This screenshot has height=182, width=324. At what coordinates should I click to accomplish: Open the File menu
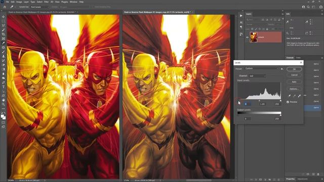point(7,2)
